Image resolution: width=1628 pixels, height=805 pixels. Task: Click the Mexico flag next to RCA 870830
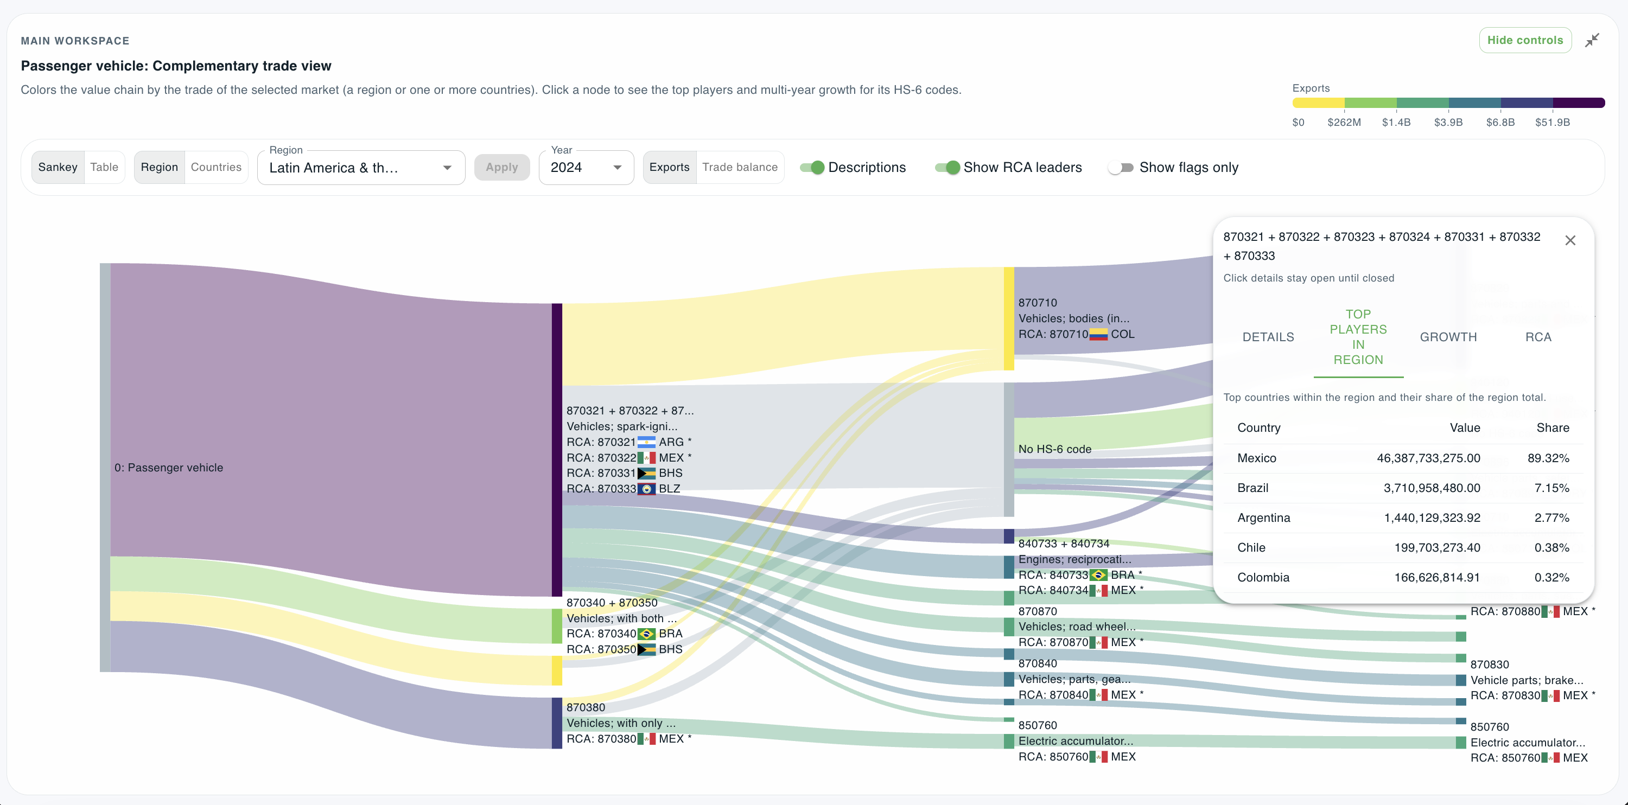click(x=1550, y=695)
